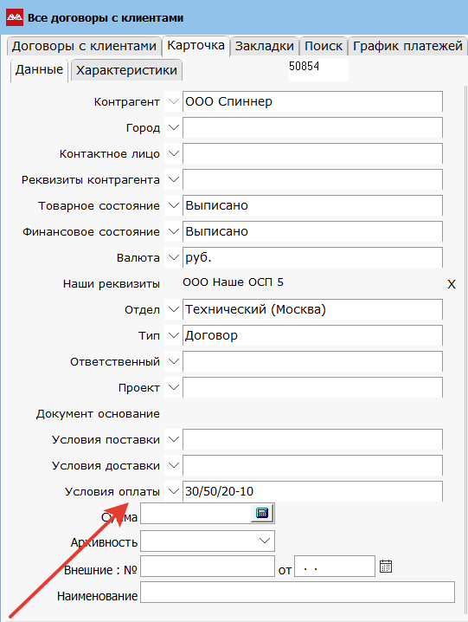Image resolution: width=468 pixels, height=622 pixels.
Task: Open the calculator icon beside Сумма field
Action: tap(262, 513)
